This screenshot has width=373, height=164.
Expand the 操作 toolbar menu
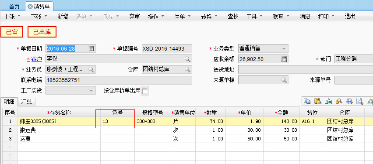tap(156, 16)
